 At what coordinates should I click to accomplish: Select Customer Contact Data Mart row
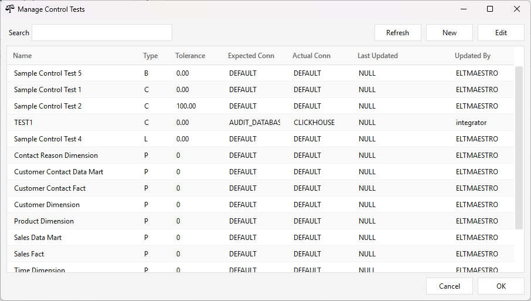(x=260, y=172)
